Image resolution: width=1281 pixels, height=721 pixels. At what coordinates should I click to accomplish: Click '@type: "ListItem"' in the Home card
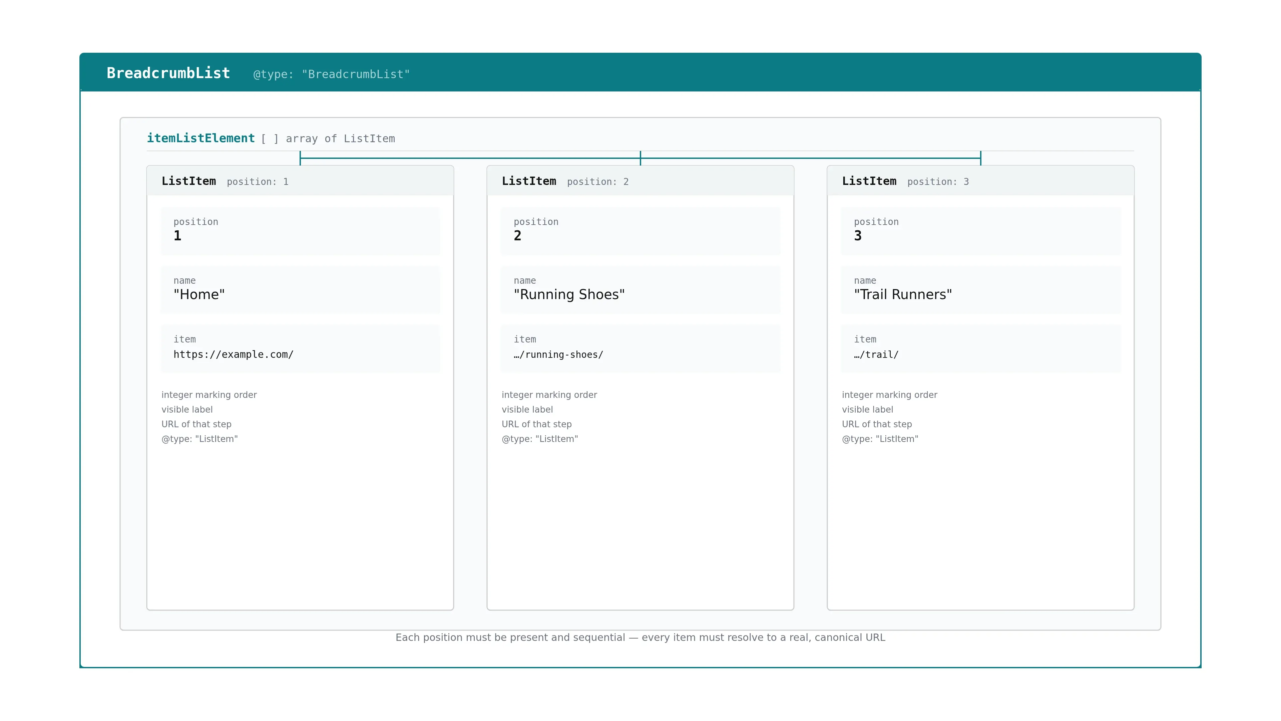click(199, 439)
